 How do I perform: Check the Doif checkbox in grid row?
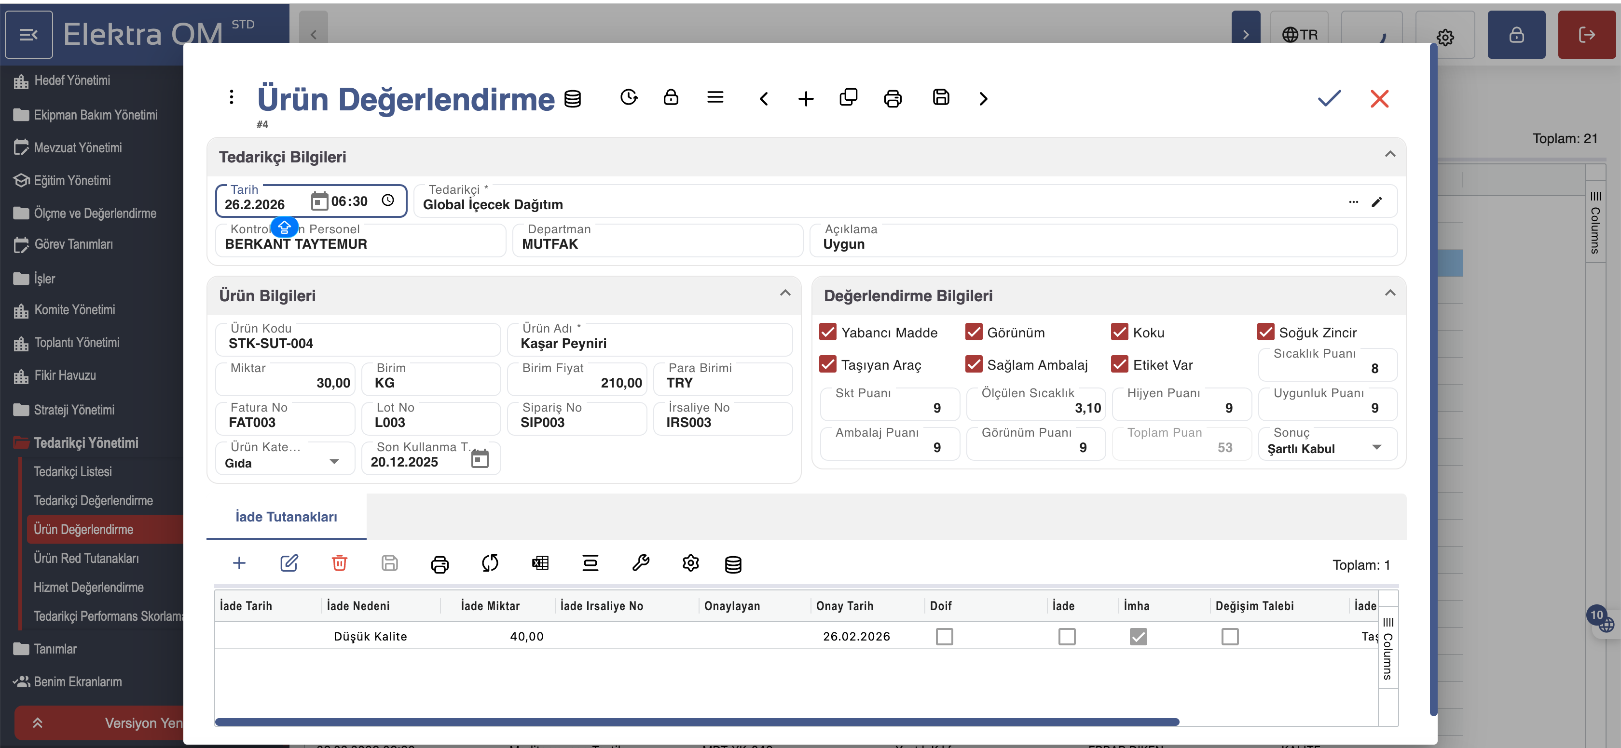coord(944,637)
